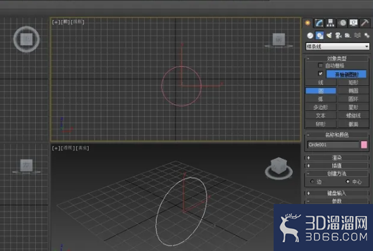
Task: Collapse the 创建方法 rollout
Action: [x=337, y=174]
